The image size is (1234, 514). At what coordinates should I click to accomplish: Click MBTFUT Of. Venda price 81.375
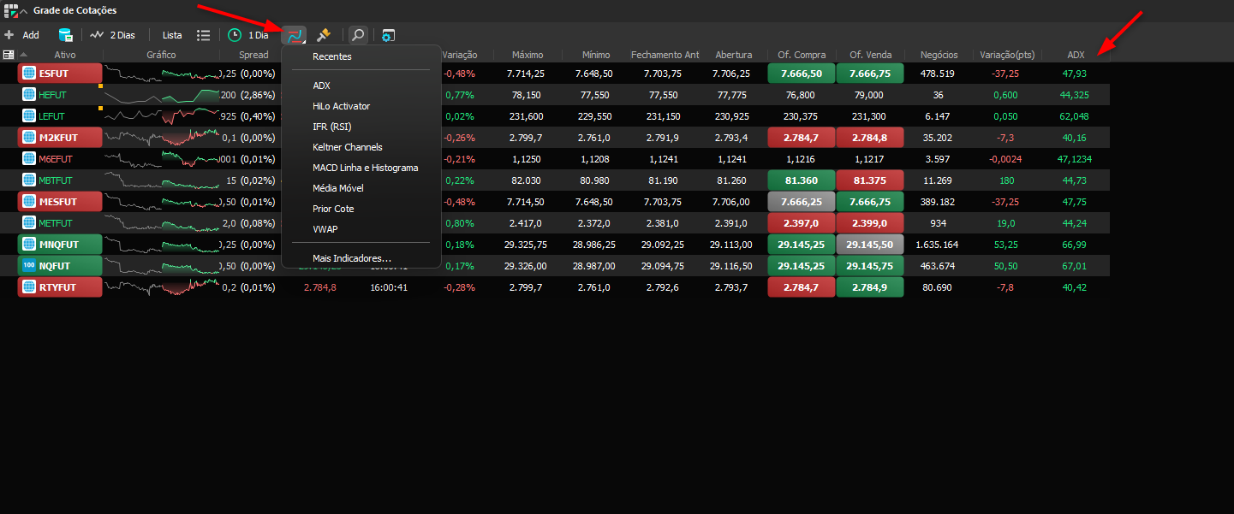870,180
